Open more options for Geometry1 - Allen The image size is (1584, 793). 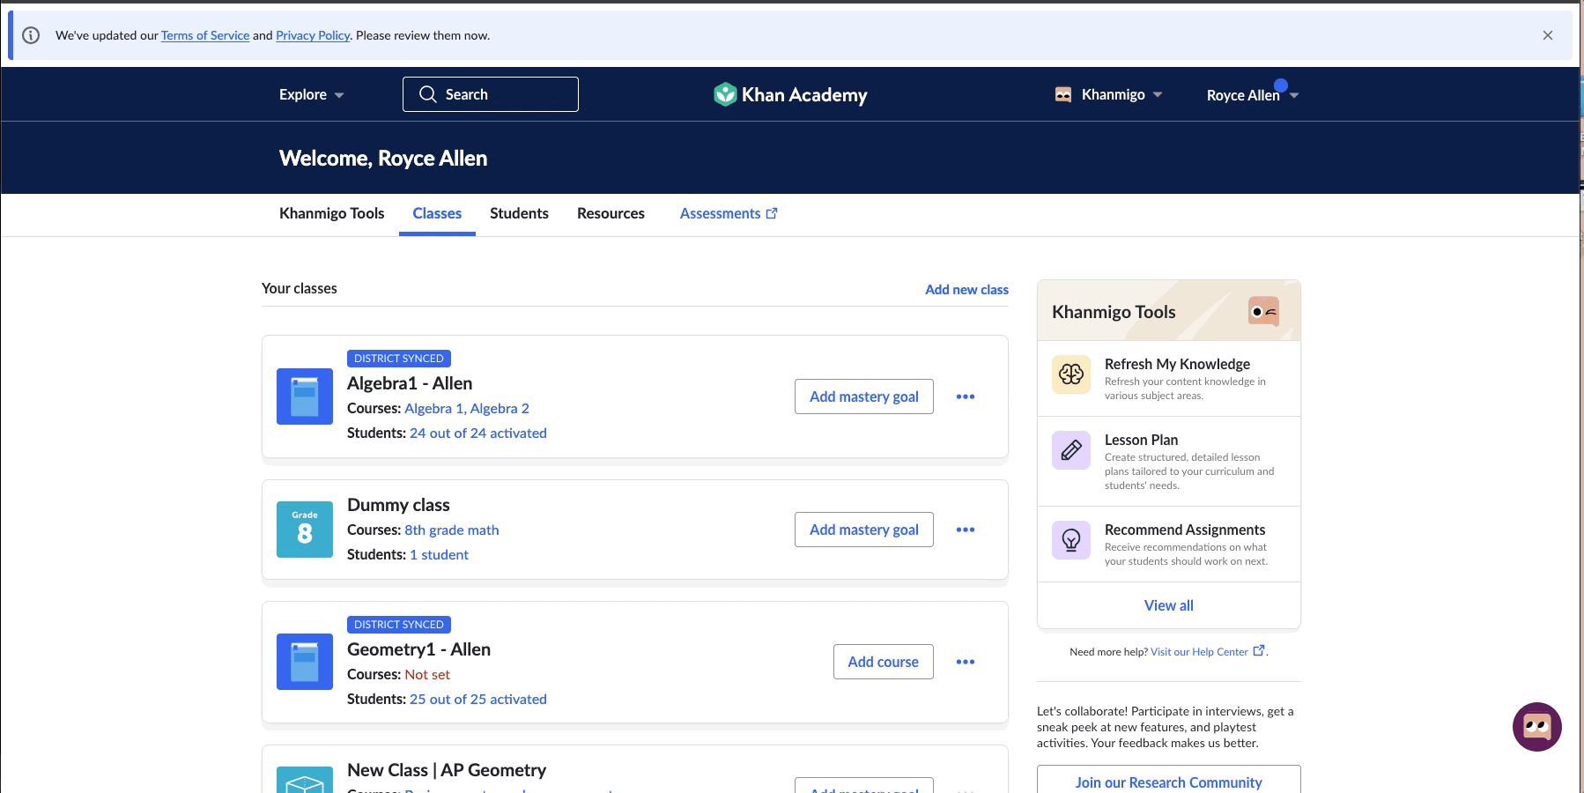[966, 662]
